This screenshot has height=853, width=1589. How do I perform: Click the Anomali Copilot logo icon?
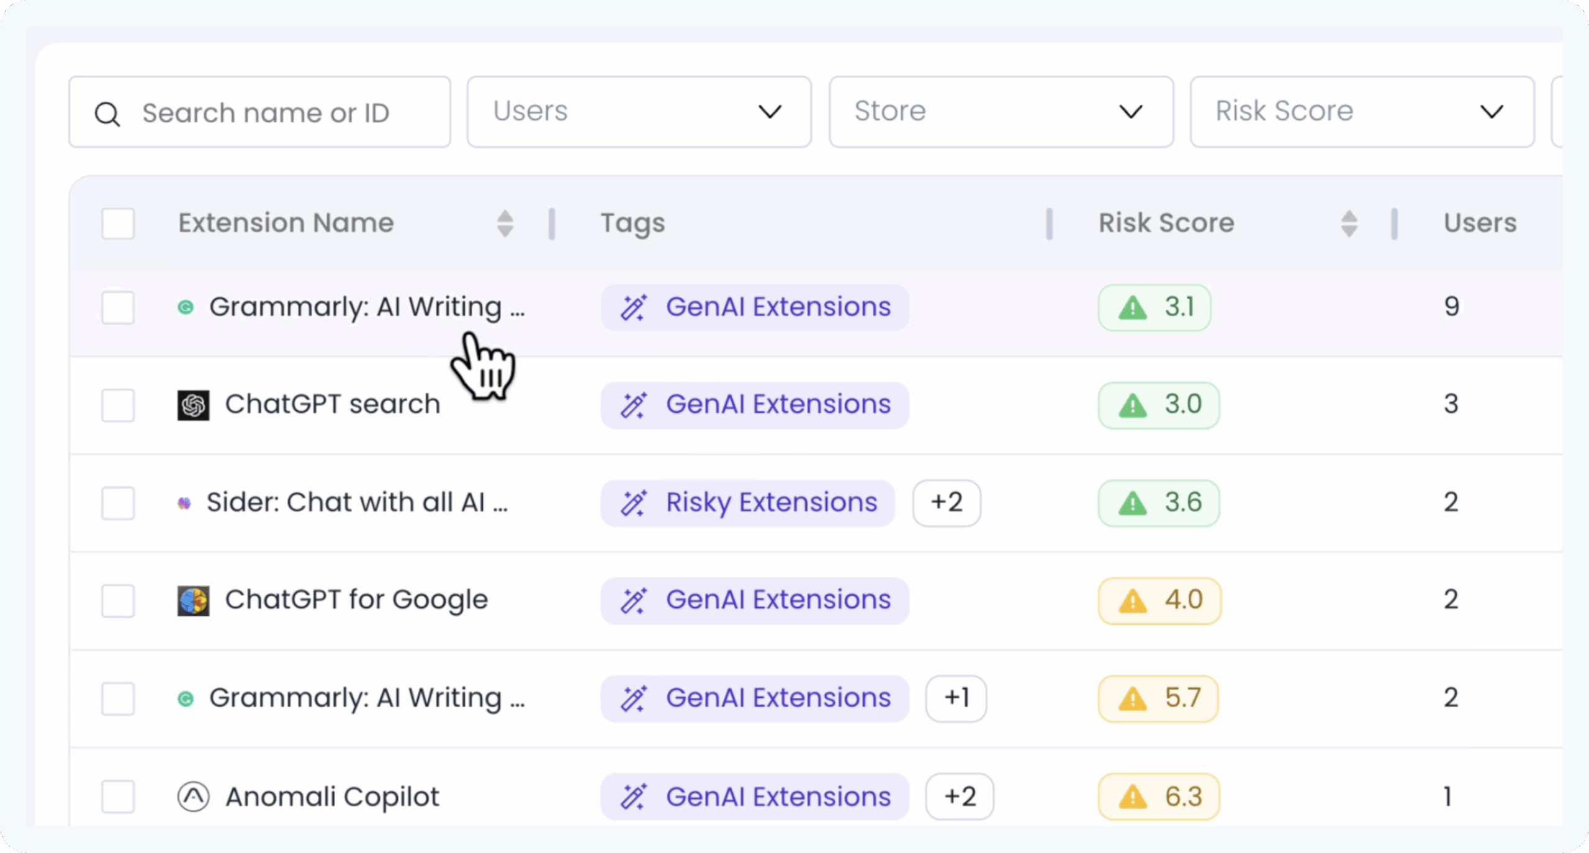(x=193, y=797)
